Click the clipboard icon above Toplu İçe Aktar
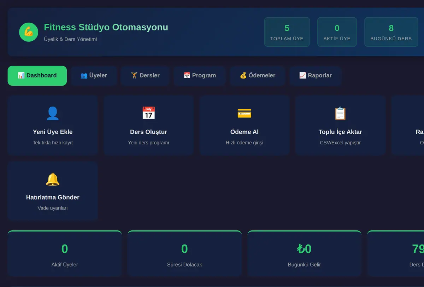This screenshot has height=287, width=424. [x=340, y=113]
